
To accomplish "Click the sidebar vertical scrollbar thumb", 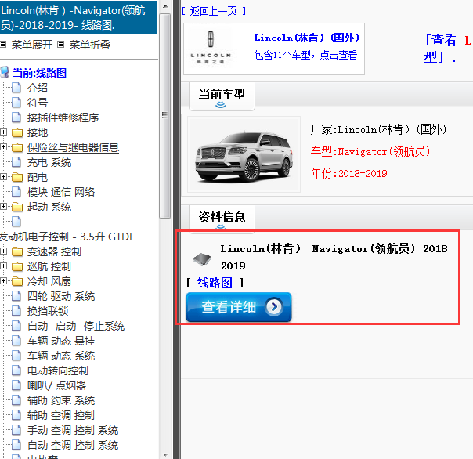I will click(x=165, y=115).
